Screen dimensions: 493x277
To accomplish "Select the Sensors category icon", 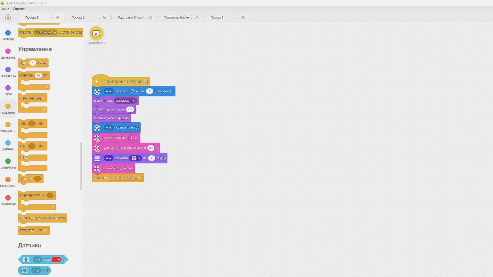I will 8,143.
